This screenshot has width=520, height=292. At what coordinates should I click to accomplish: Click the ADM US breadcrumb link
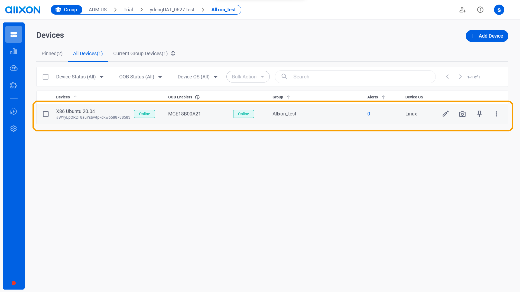pyautogui.click(x=97, y=10)
